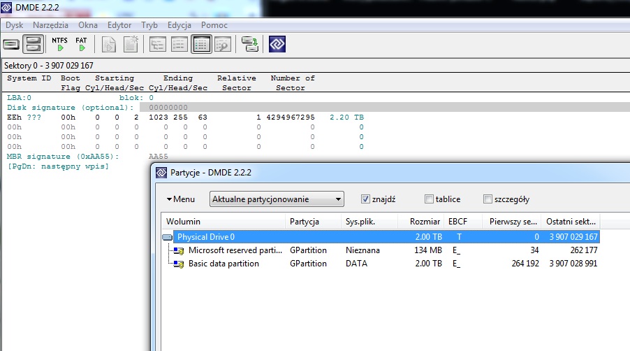Click the 134 MB size cell
The image size is (630, 351).
click(428, 250)
